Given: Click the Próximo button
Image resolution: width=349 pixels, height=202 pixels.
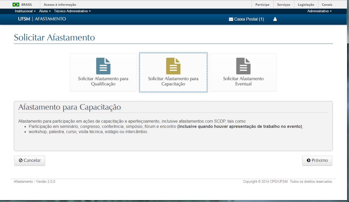Looking at the screenshot, I should coord(317,161).
